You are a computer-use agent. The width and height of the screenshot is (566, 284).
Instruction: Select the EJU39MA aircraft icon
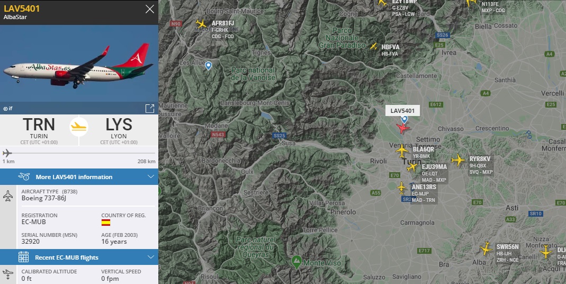click(x=412, y=167)
